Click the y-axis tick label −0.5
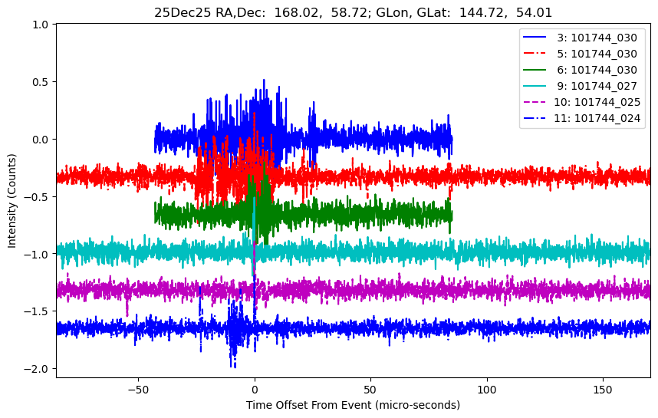This screenshot has width=658, height=418. click(x=36, y=197)
